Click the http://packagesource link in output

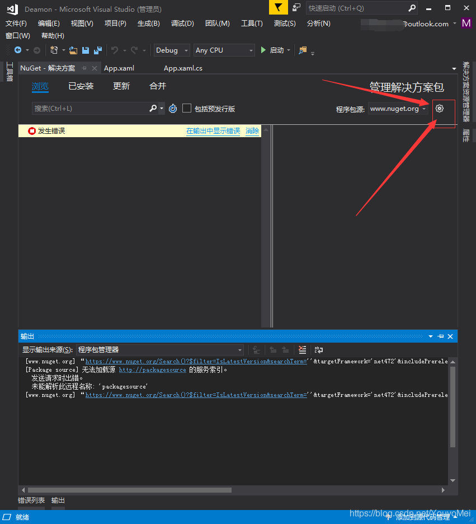point(153,369)
